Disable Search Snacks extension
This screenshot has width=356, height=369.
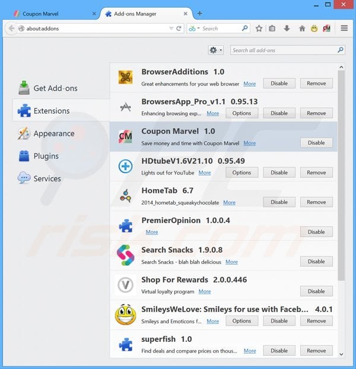tap(316, 262)
